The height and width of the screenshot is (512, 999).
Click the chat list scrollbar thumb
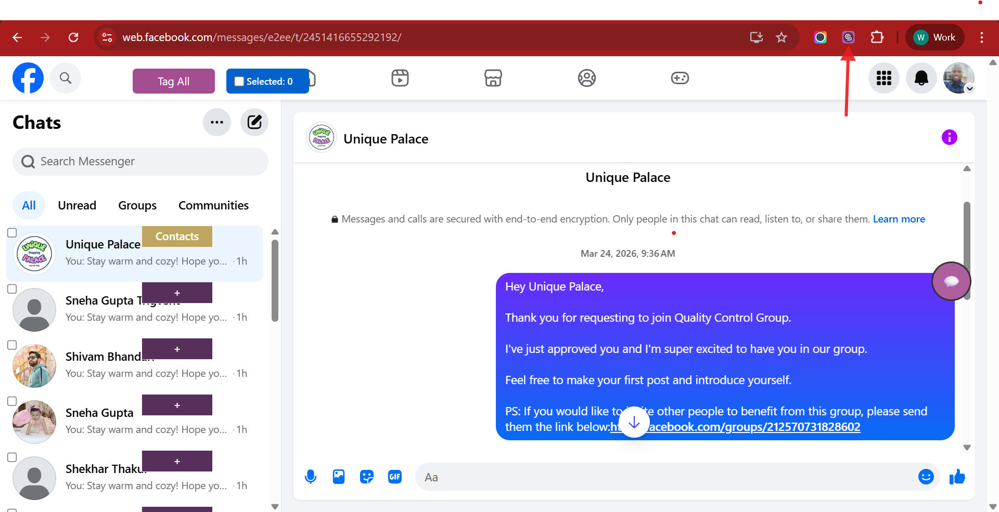pyautogui.click(x=275, y=281)
